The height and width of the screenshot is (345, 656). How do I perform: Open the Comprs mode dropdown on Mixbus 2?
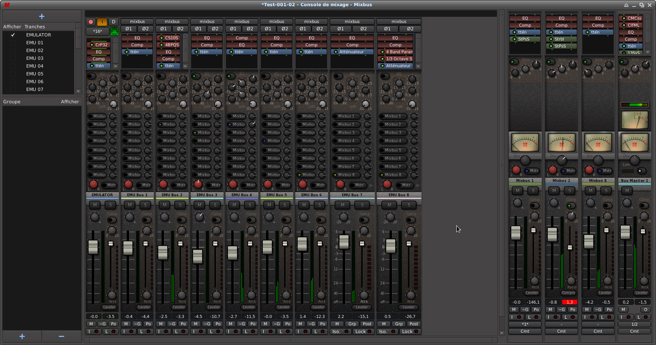(x=568, y=293)
